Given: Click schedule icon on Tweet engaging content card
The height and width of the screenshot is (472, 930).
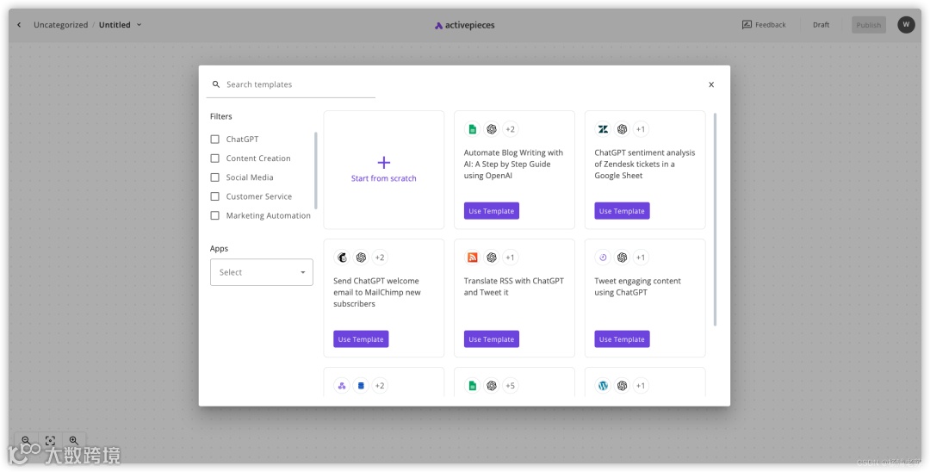Looking at the screenshot, I should pyautogui.click(x=603, y=258).
